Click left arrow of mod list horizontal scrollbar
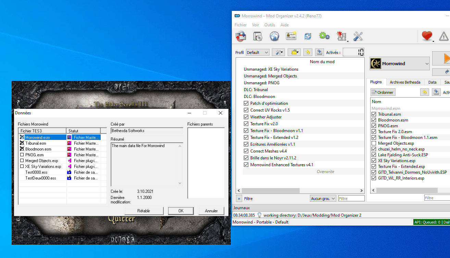 pos(239,191)
